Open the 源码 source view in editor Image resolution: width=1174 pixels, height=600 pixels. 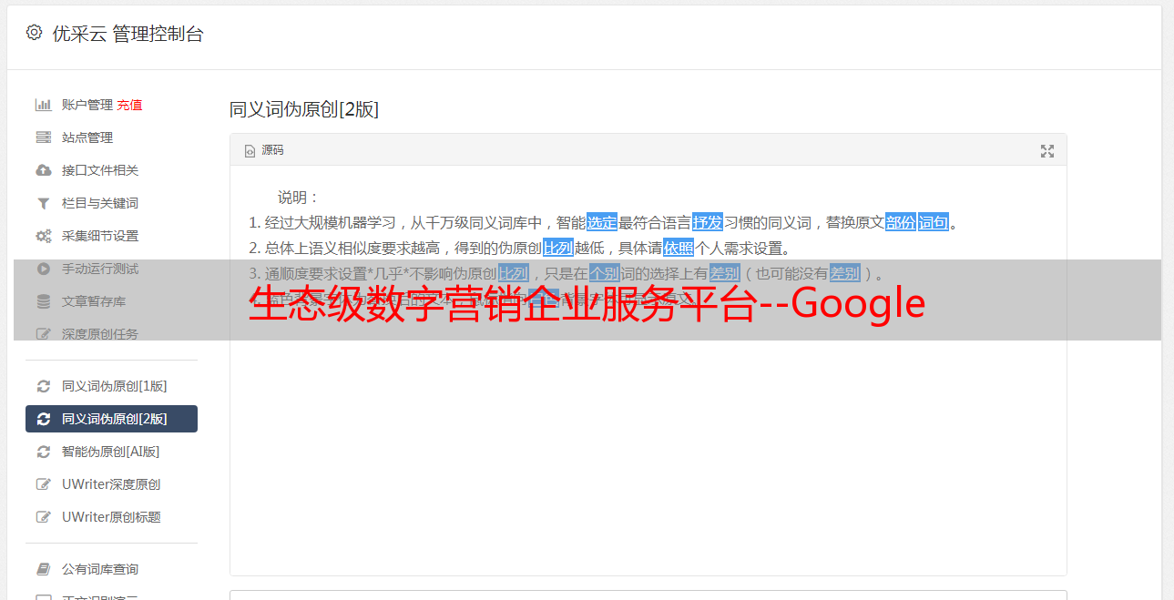point(264,150)
